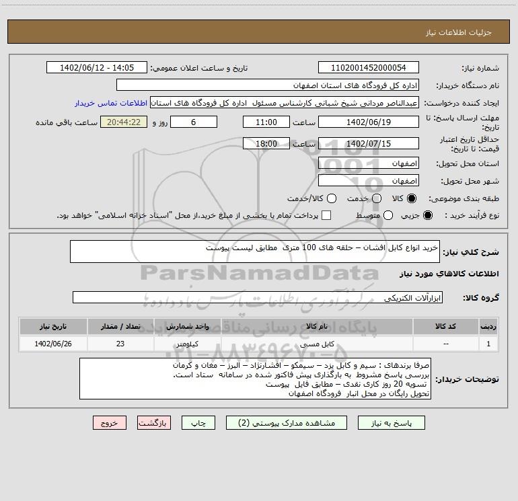
Task: Click the validity hour field 18:00
Action: click(x=266, y=143)
